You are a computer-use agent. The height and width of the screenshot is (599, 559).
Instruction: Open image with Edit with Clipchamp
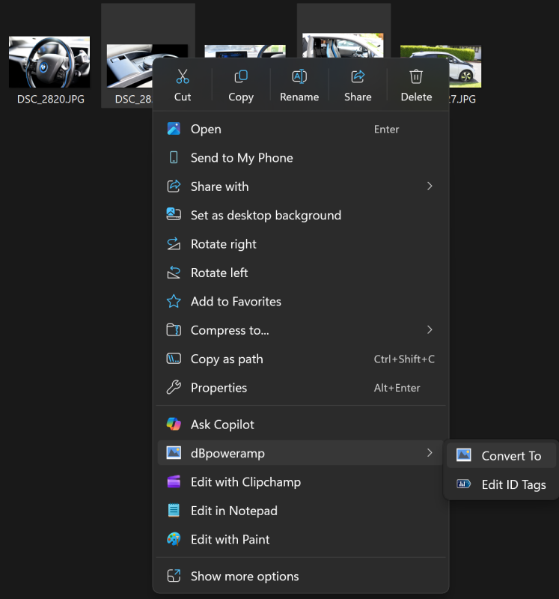pyautogui.click(x=245, y=482)
